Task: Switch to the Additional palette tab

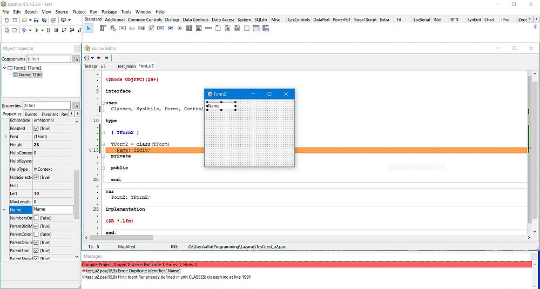Action: tap(114, 19)
